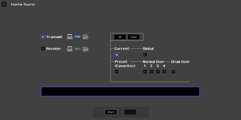Click the synthesizer icon in Transmit row
The width and height of the screenshot is (241, 120).
[85, 37]
